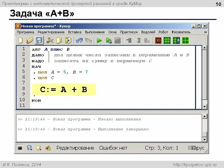Open the Редактирование menu
The height and width of the screenshot is (168, 224).
click(51, 32)
